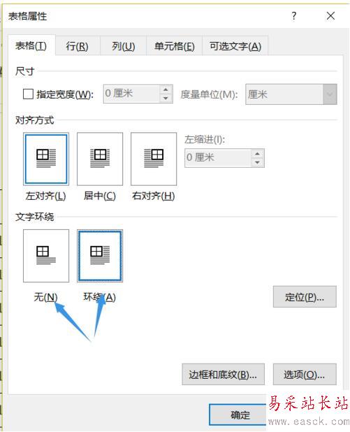Click the 居中(C) label
The height and width of the screenshot is (432, 350).
[x=100, y=196]
